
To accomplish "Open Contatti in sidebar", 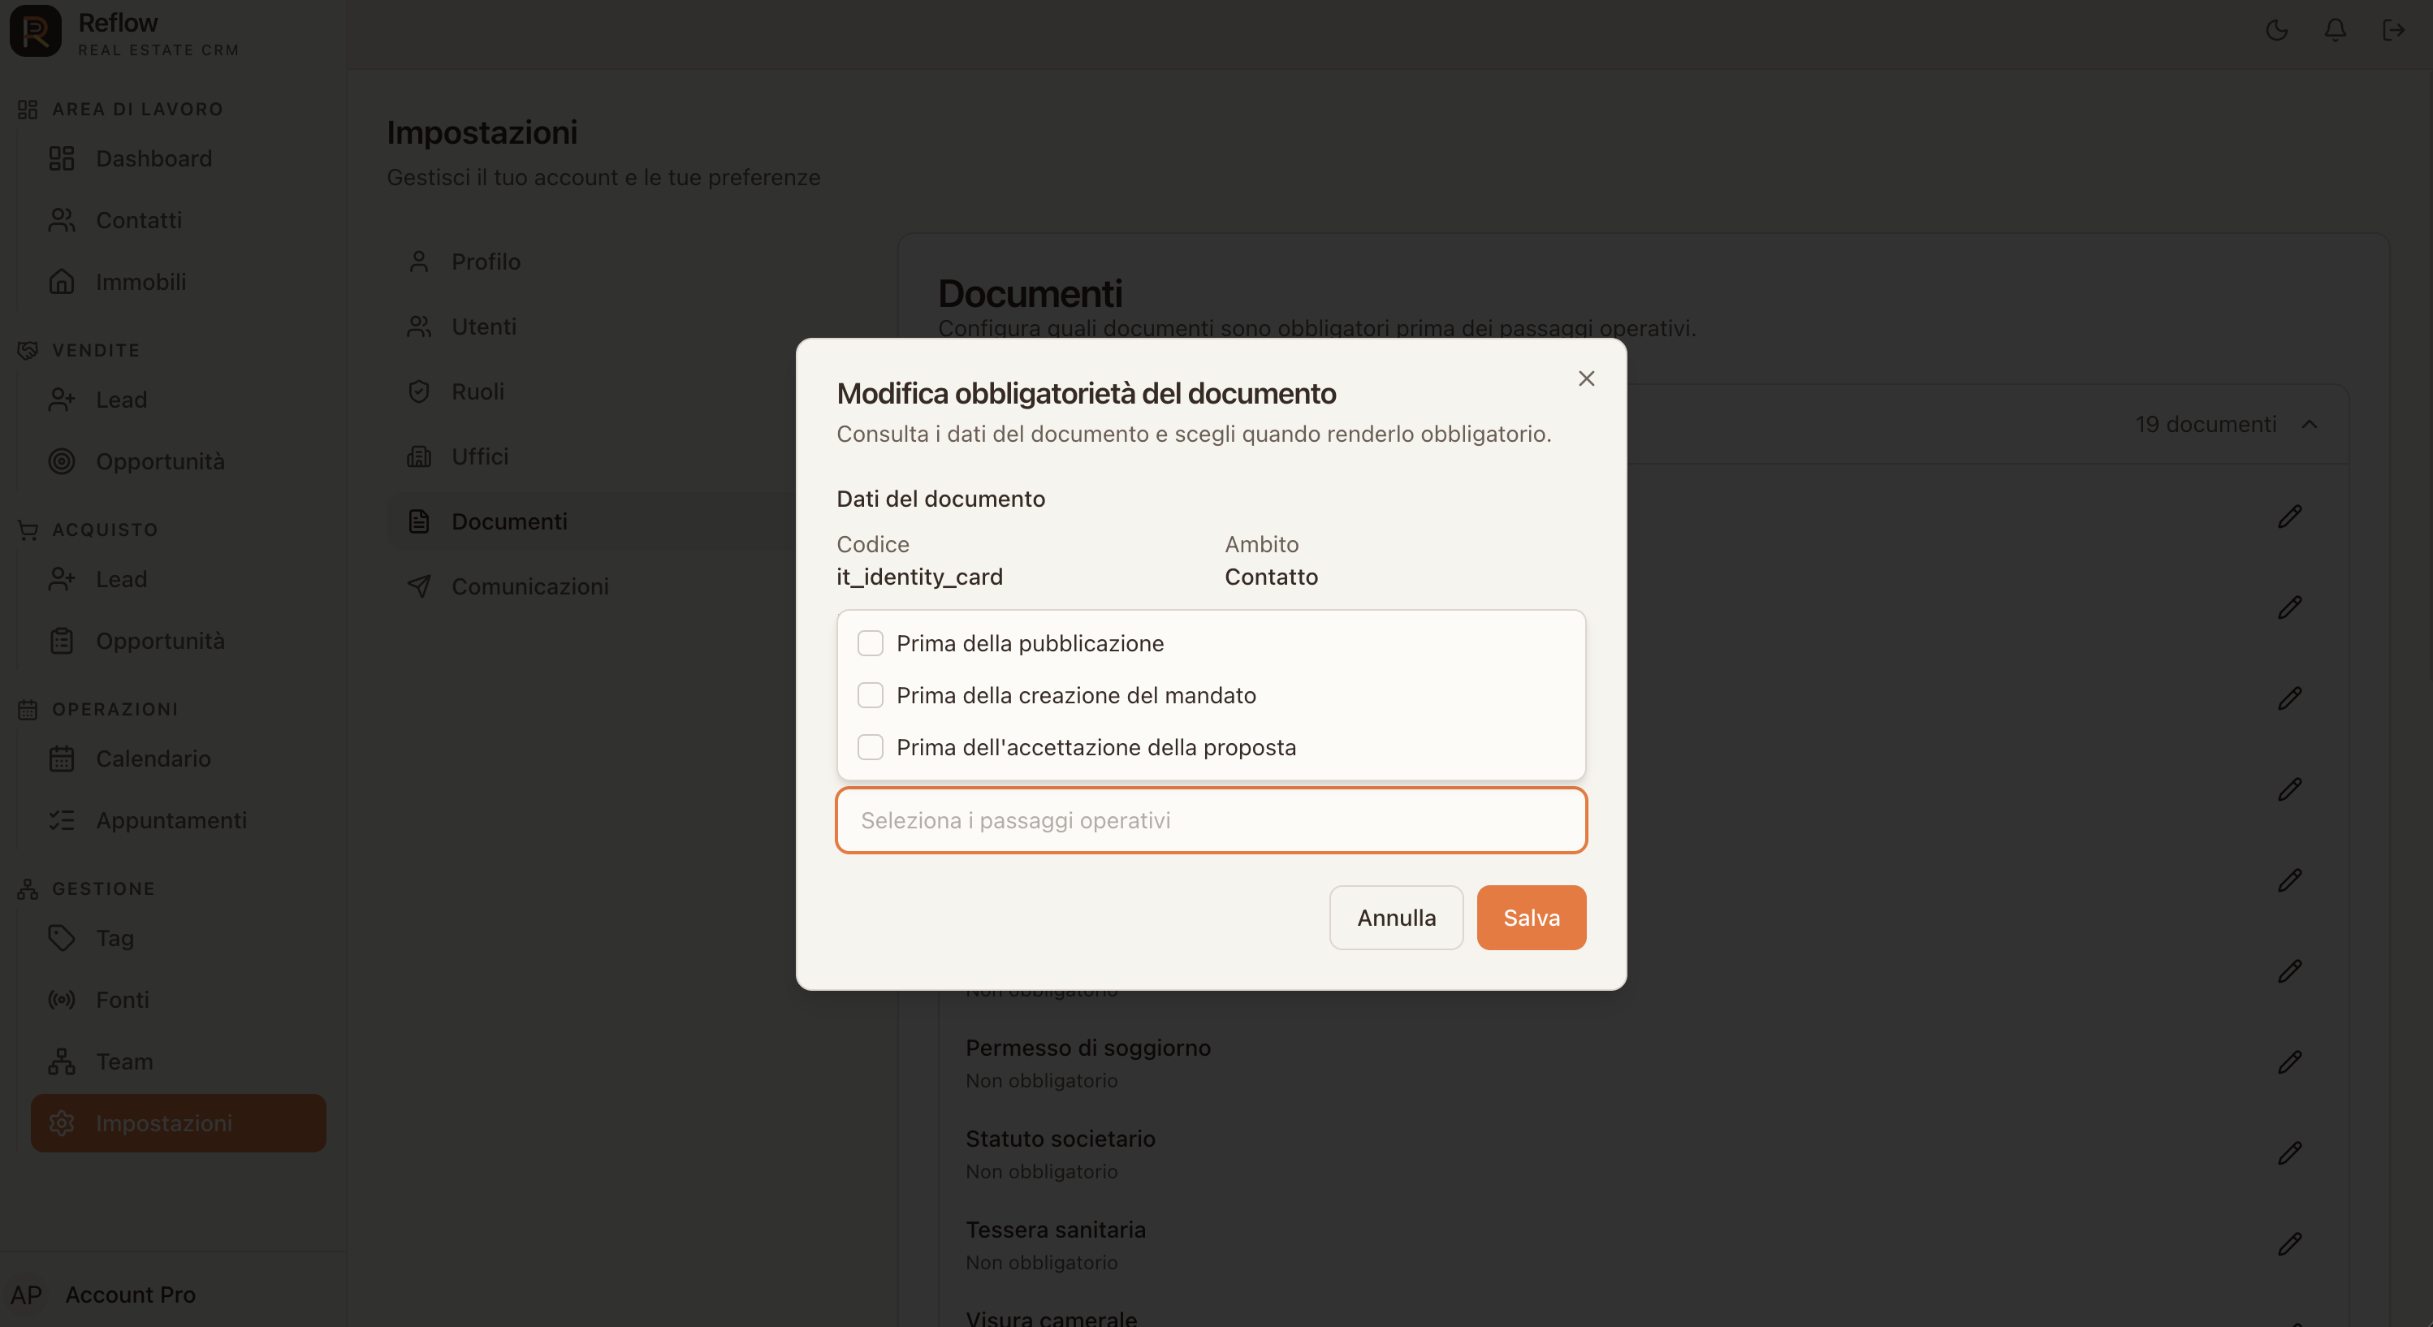I will [x=179, y=220].
